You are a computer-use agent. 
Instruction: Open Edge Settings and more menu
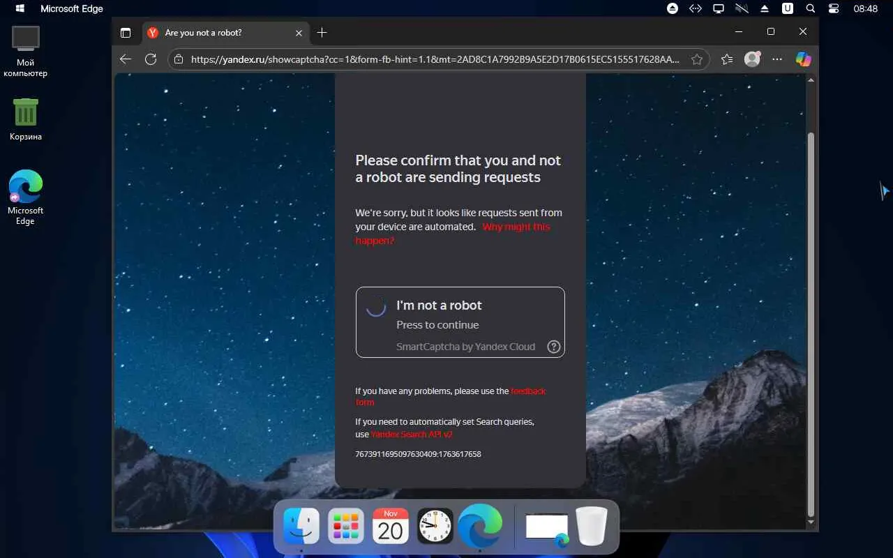[x=777, y=59]
